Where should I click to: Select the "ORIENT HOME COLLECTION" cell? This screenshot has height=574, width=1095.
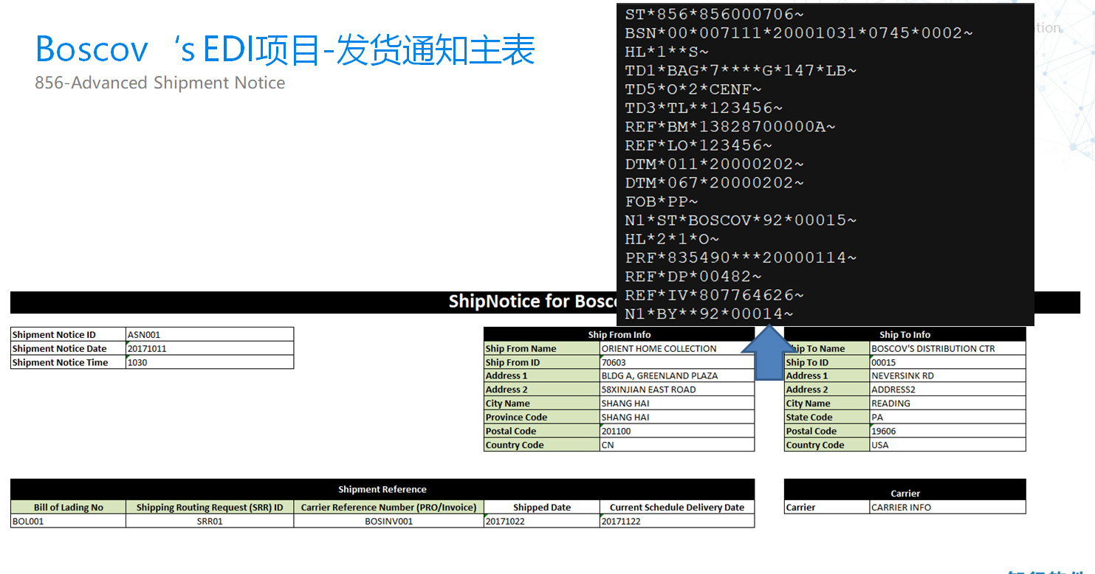coord(677,349)
